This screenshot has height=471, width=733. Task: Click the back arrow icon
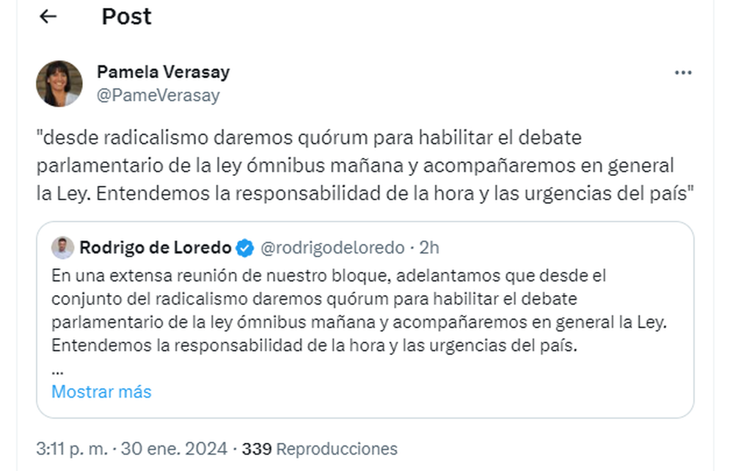[x=48, y=17]
